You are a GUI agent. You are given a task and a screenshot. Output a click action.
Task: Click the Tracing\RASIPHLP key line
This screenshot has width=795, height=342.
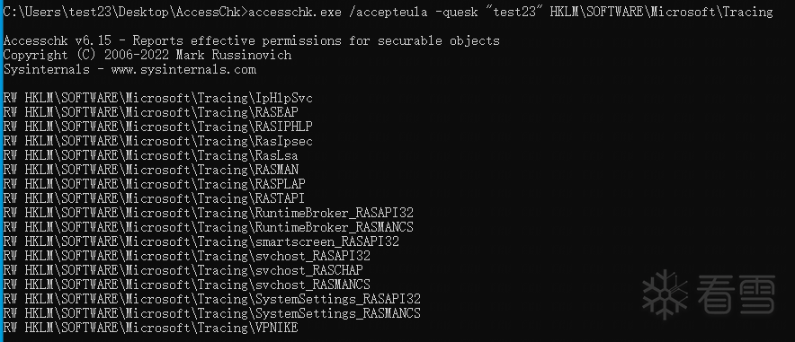[157, 127]
